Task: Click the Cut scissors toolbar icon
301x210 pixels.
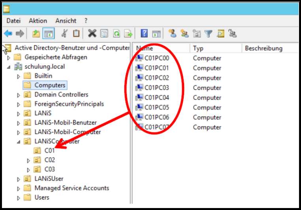Action: (64, 34)
